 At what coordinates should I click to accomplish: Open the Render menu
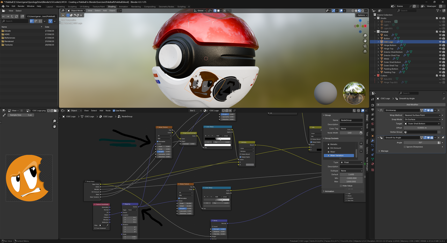21,6
